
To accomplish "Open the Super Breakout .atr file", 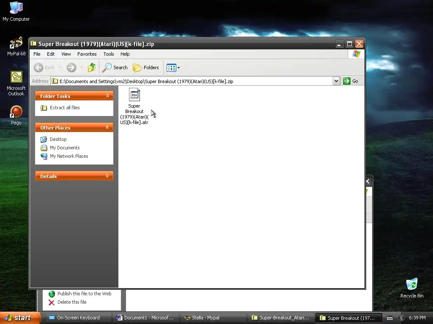I will click(134, 106).
